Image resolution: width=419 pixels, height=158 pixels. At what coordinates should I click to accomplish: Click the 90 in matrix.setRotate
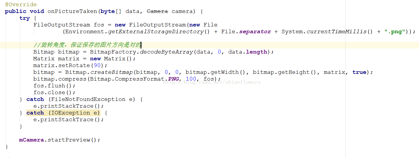click(97, 66)
